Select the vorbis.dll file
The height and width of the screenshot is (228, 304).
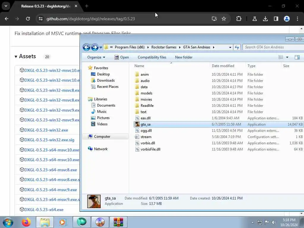(148, 143)
